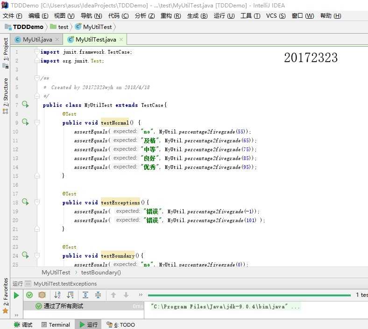Click the line 10 assertEquals statement
The height and width of the screenshot is (329, 368).
[x=163, y=132]
